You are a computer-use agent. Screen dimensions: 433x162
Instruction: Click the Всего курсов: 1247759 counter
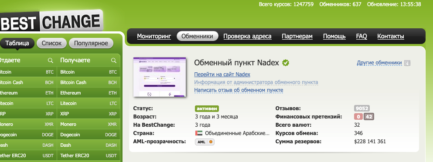pyautogui.click(x=286, y=4)
